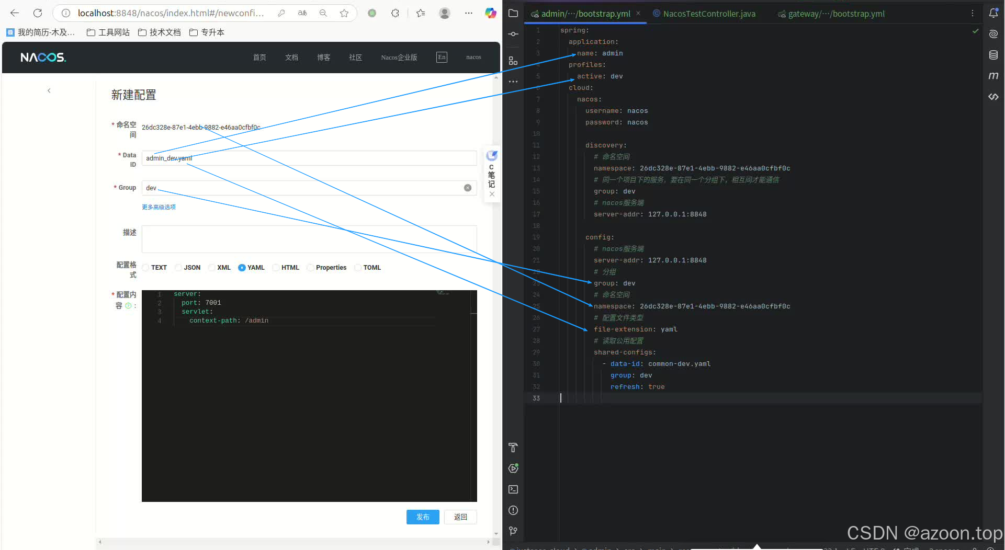Open the Endpoints icon on the right bar

(993, 97)
